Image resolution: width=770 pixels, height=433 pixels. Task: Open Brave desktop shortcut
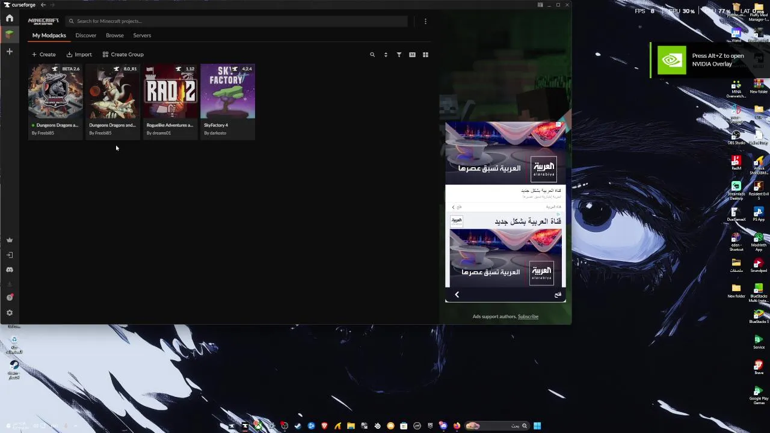pos(759,367)
